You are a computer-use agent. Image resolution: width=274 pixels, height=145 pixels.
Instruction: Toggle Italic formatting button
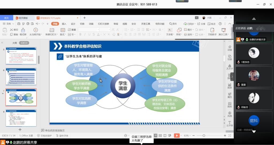(x=85, y=34)
